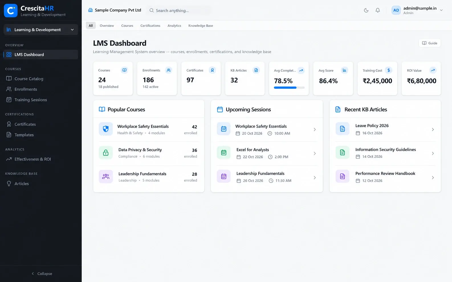Open Leadership Fundamentals session chevron
452x282 pixels.
click(x=315, y=178)
